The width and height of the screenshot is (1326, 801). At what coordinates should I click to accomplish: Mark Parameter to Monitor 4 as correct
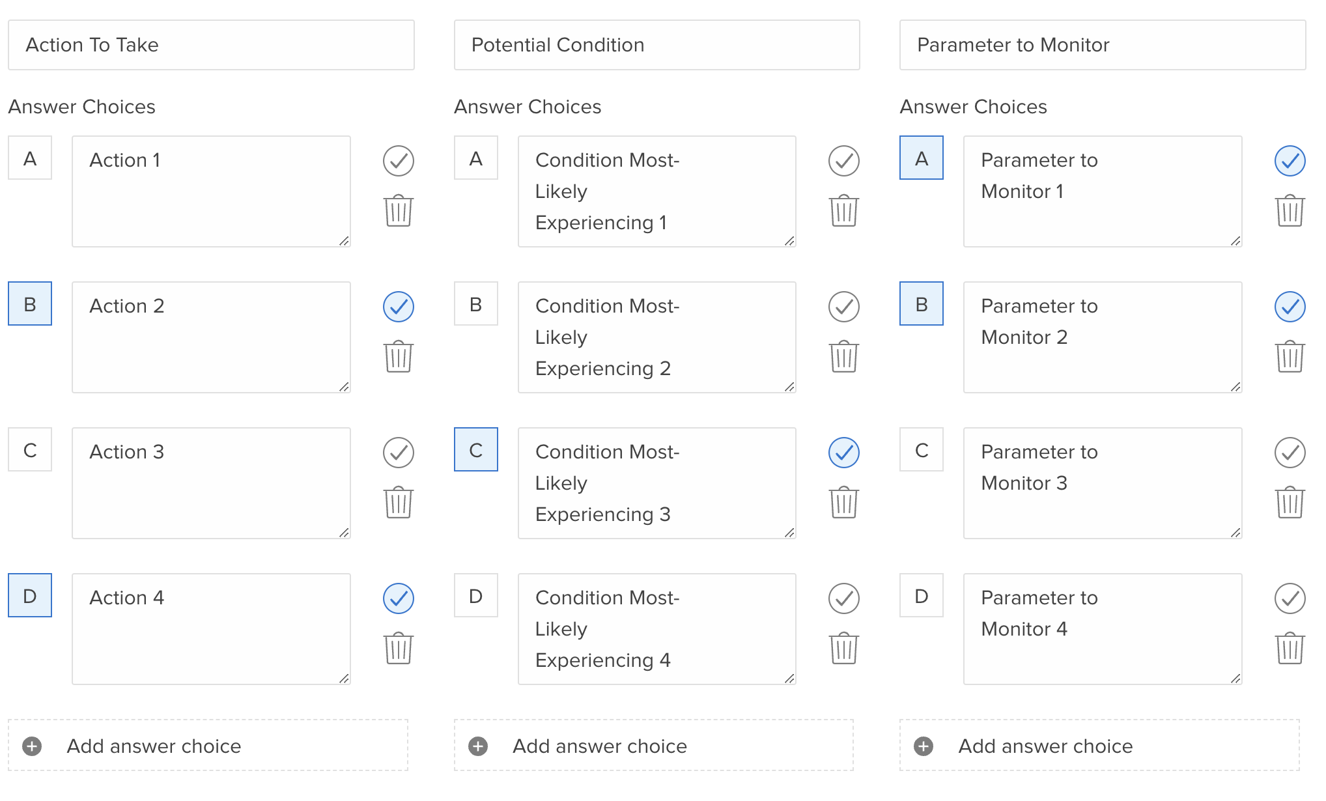[x=1290, y=598]
